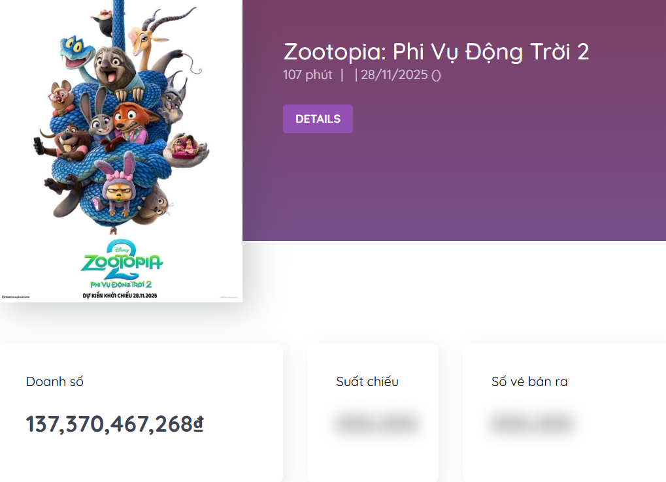This screenshot has height=482, width=666.
Task: Select the Doanh số stat card
Action: click(141, 411)
